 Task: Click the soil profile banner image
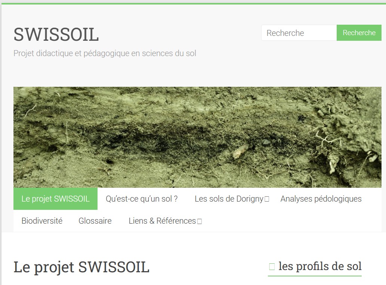[x=197, y=137]
